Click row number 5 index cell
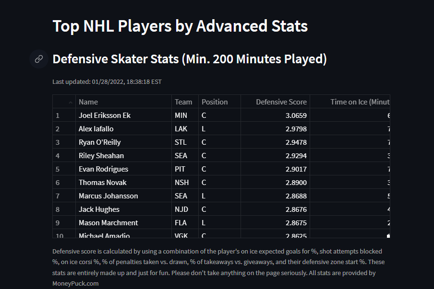The height and width of the screenshot is (289, 434). 58,169
